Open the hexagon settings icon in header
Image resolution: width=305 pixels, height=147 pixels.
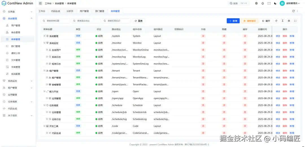point(256,3)
